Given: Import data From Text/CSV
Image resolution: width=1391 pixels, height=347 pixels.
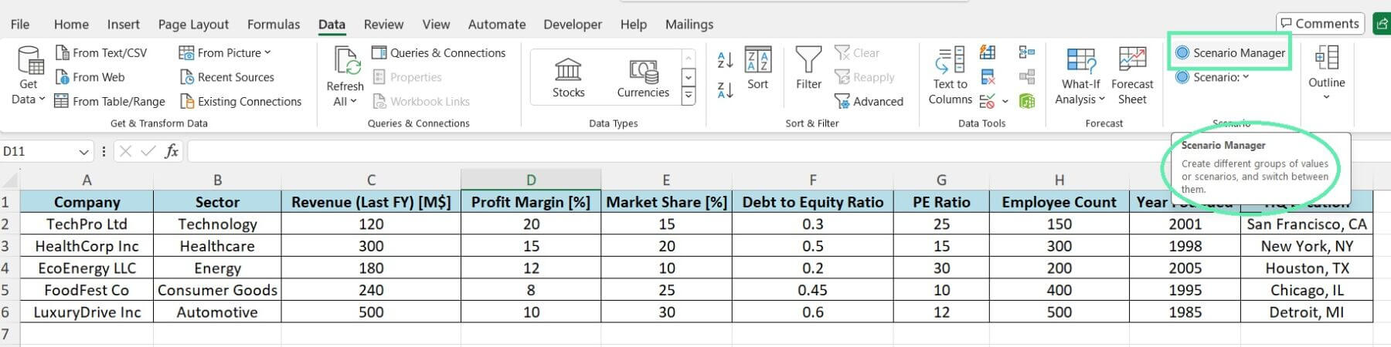Looking at the screenshot, I should pos(100,52).
